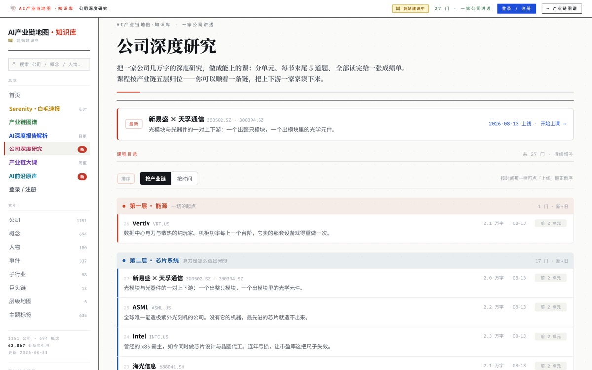
Task: Click the sidebar AI产业链地图 · 知识库 title
Action: 42,32
